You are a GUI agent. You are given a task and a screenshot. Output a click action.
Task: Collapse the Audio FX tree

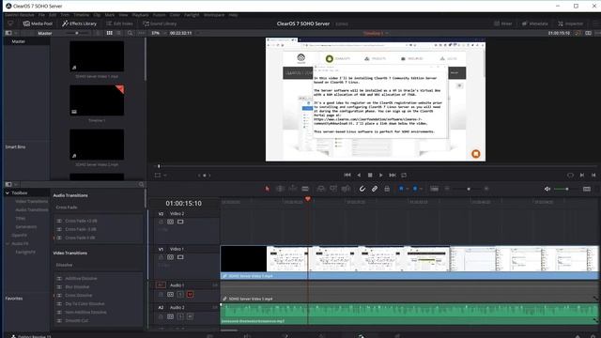pyautogui.click(x=8, y=244)
